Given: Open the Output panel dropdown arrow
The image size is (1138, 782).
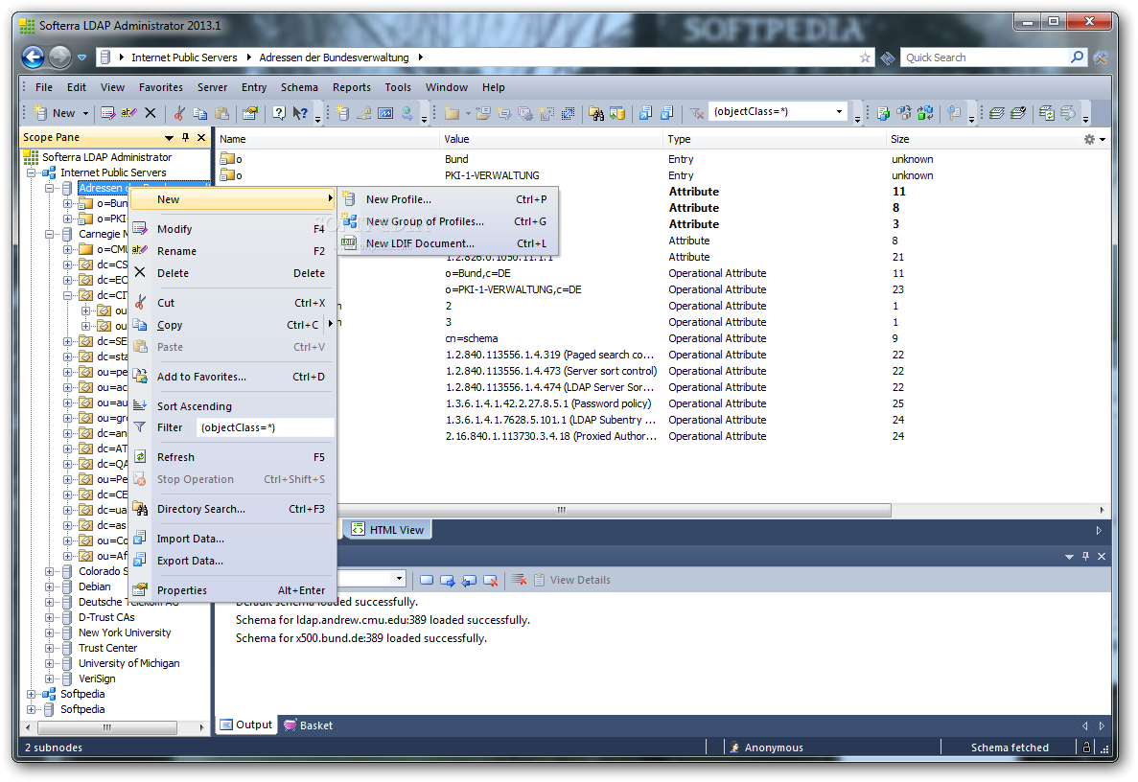Looking at the screenshot, I should point(1069,557).
